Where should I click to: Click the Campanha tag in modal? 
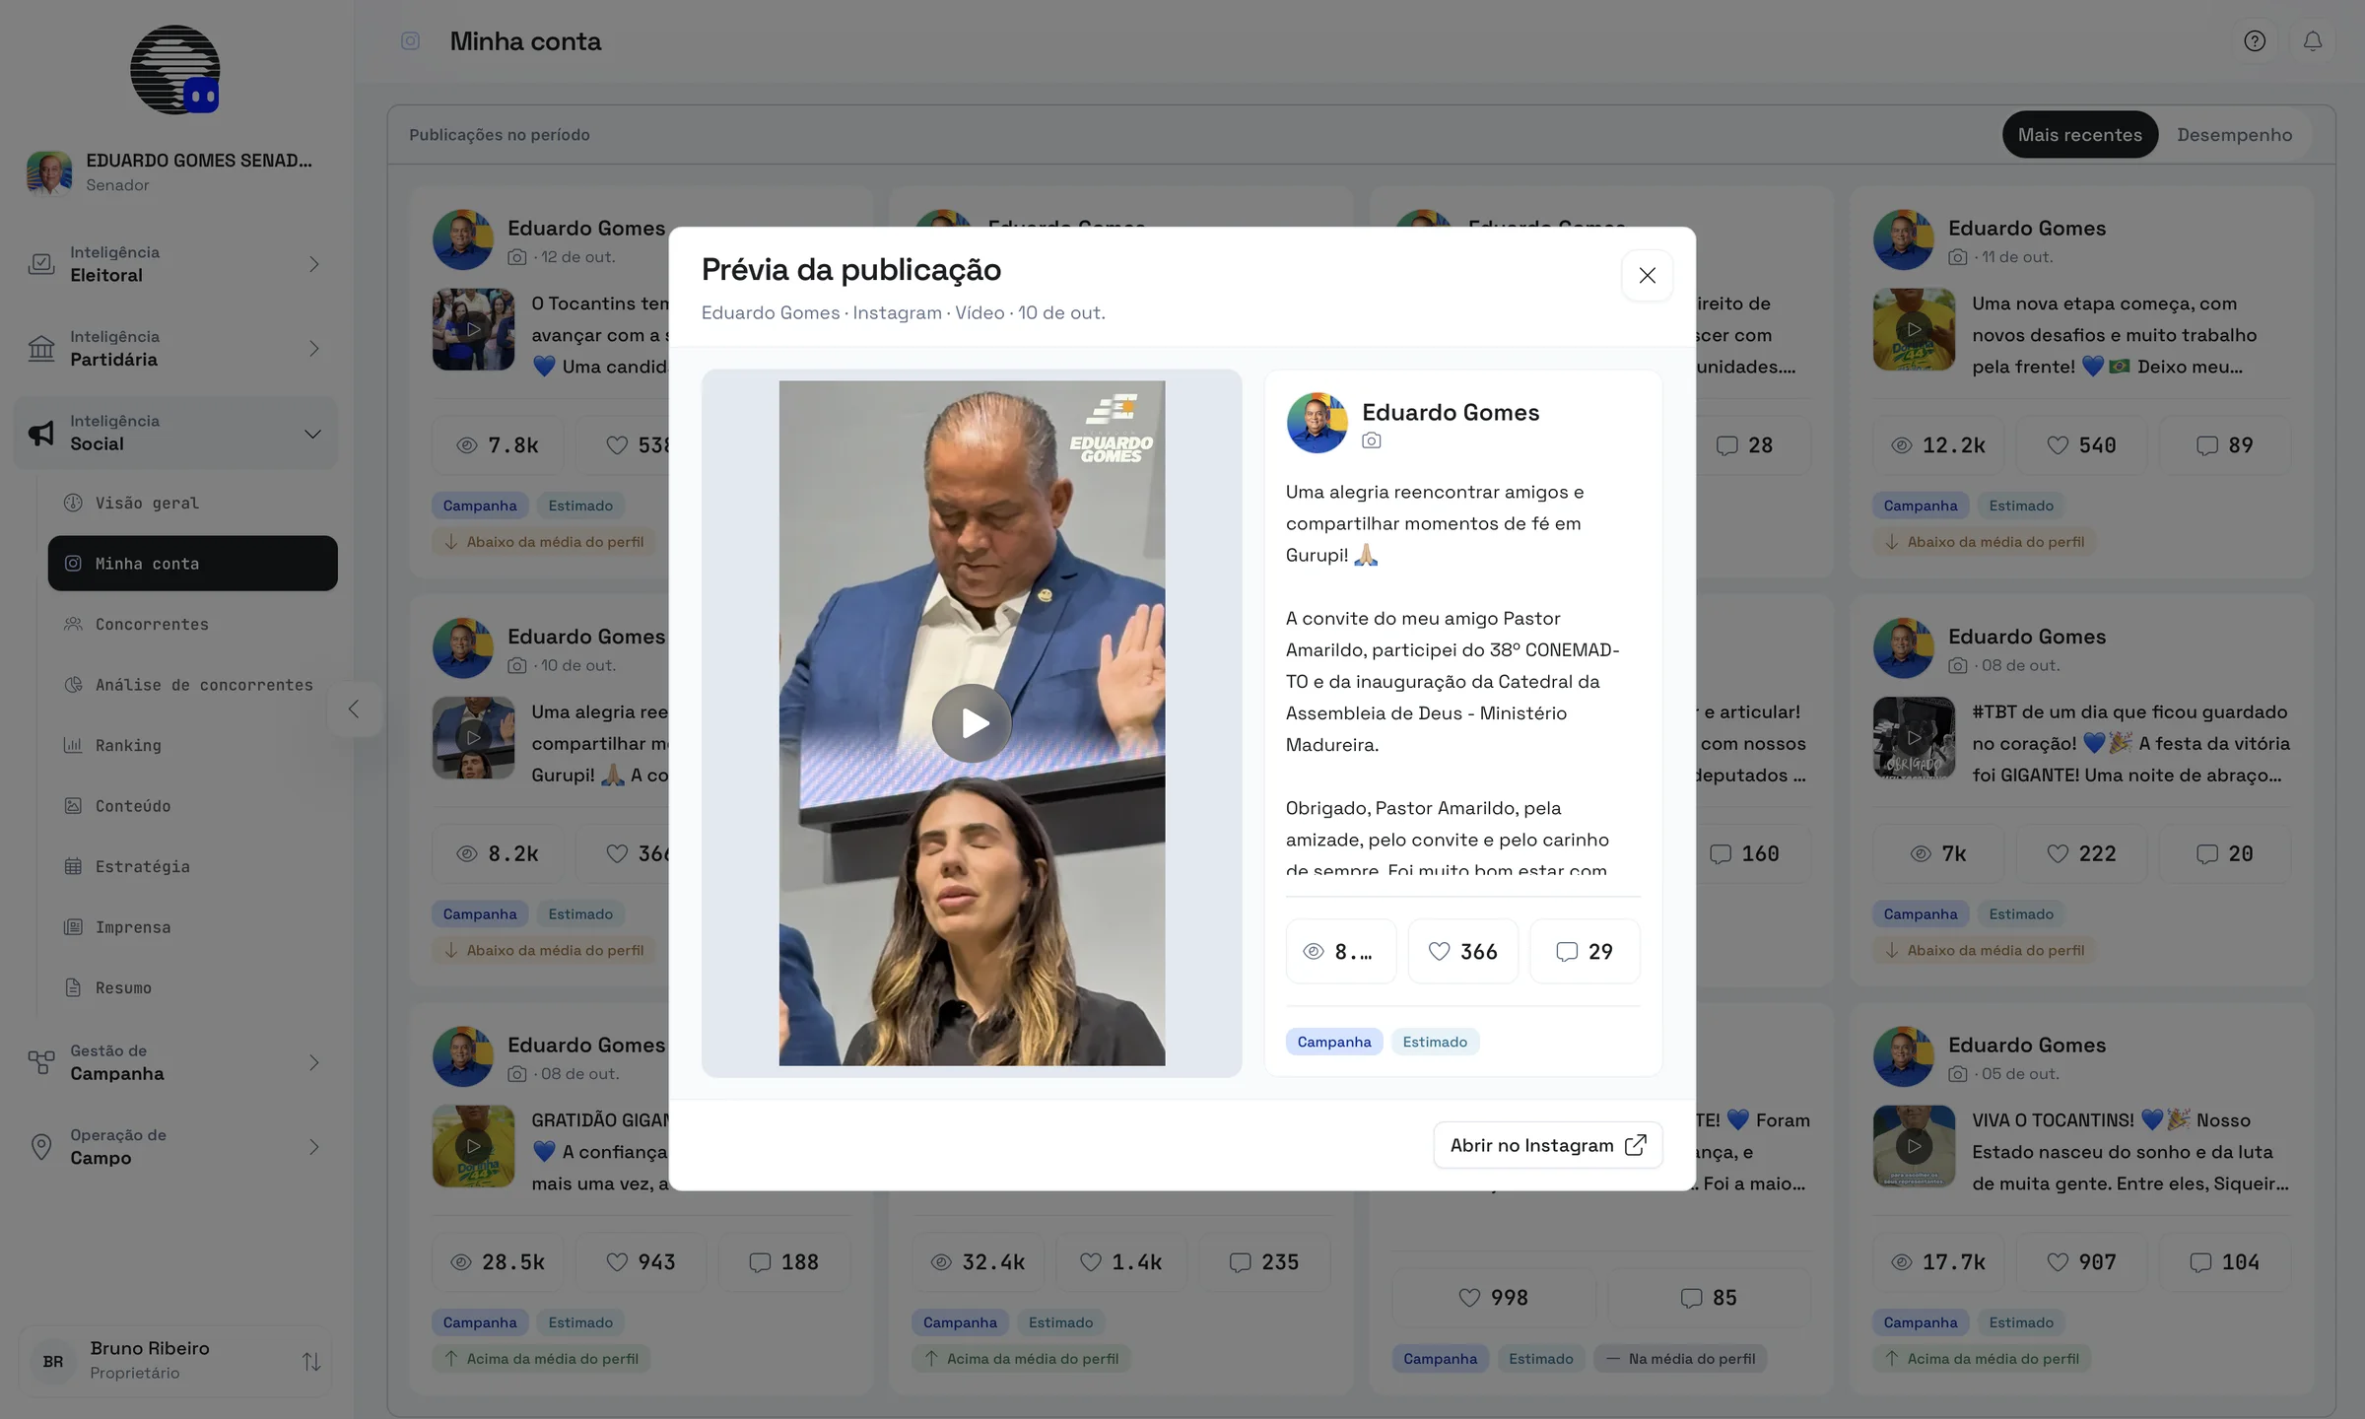coord(1333,1043)
